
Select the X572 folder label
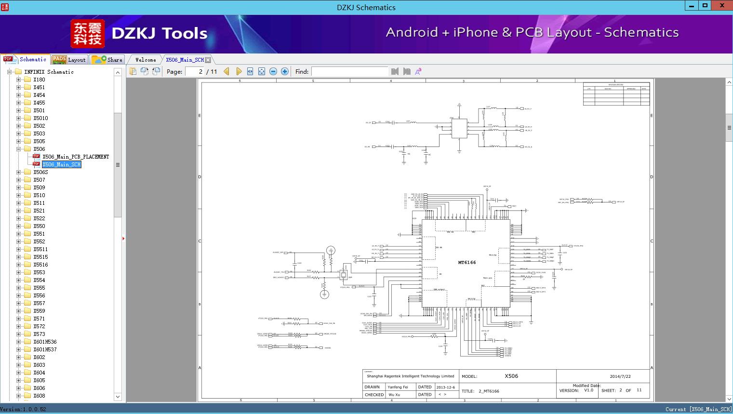[39, 326]
